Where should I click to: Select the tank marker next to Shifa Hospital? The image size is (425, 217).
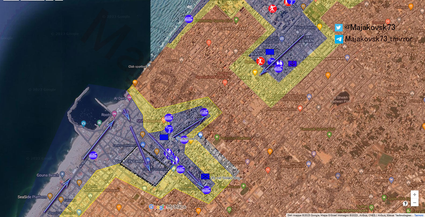pos(168,118)
